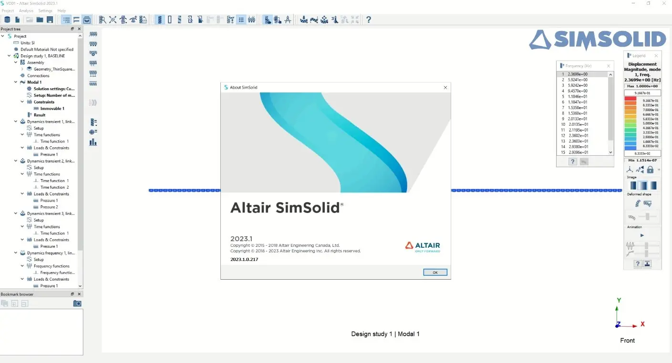The width and height of the screenshot is (672, 363).
Task: Toggle the project tree list view button
Action: 66,20
